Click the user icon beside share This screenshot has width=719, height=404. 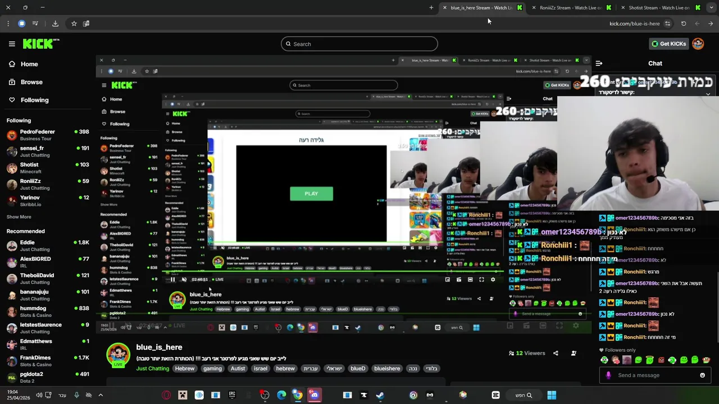coord(574,353)
